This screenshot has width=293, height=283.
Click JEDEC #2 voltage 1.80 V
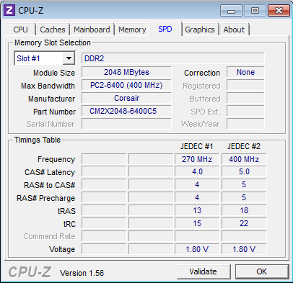(244, 249)
